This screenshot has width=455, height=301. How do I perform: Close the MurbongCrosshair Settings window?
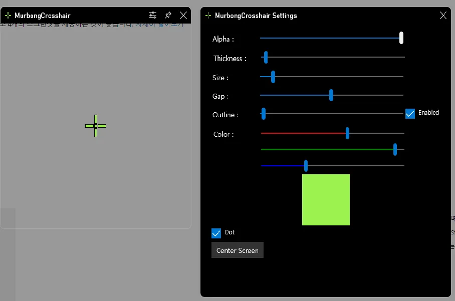[x=443, y=16]
